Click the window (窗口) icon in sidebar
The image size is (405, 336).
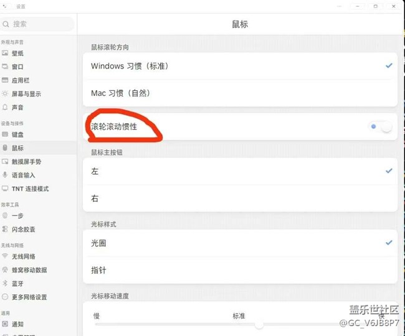(x=6, y=67)
